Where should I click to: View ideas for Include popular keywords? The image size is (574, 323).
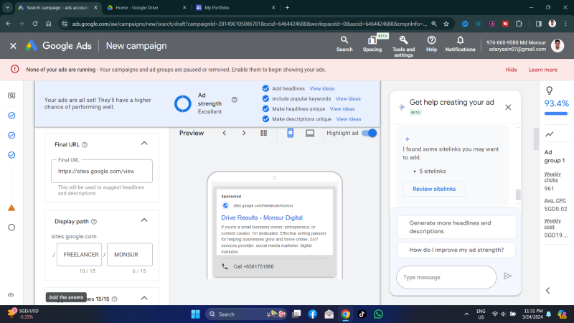pos(348,99)
